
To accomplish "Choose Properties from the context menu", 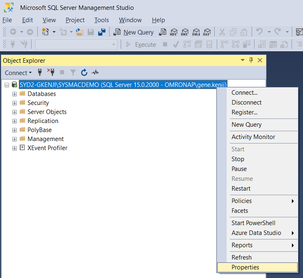I will [257, 267].
